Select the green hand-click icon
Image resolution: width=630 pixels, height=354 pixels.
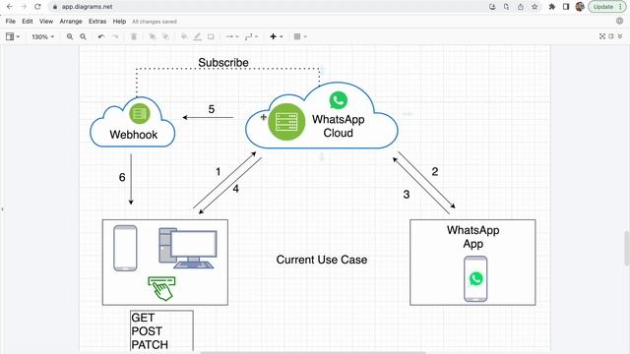(161, 288)
